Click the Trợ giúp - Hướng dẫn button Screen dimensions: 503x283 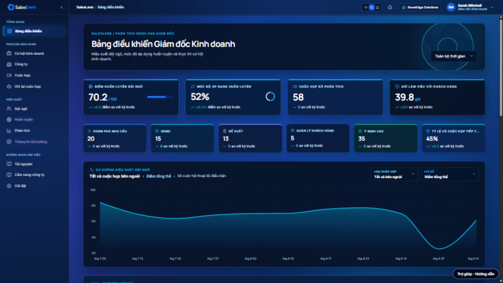476,274
